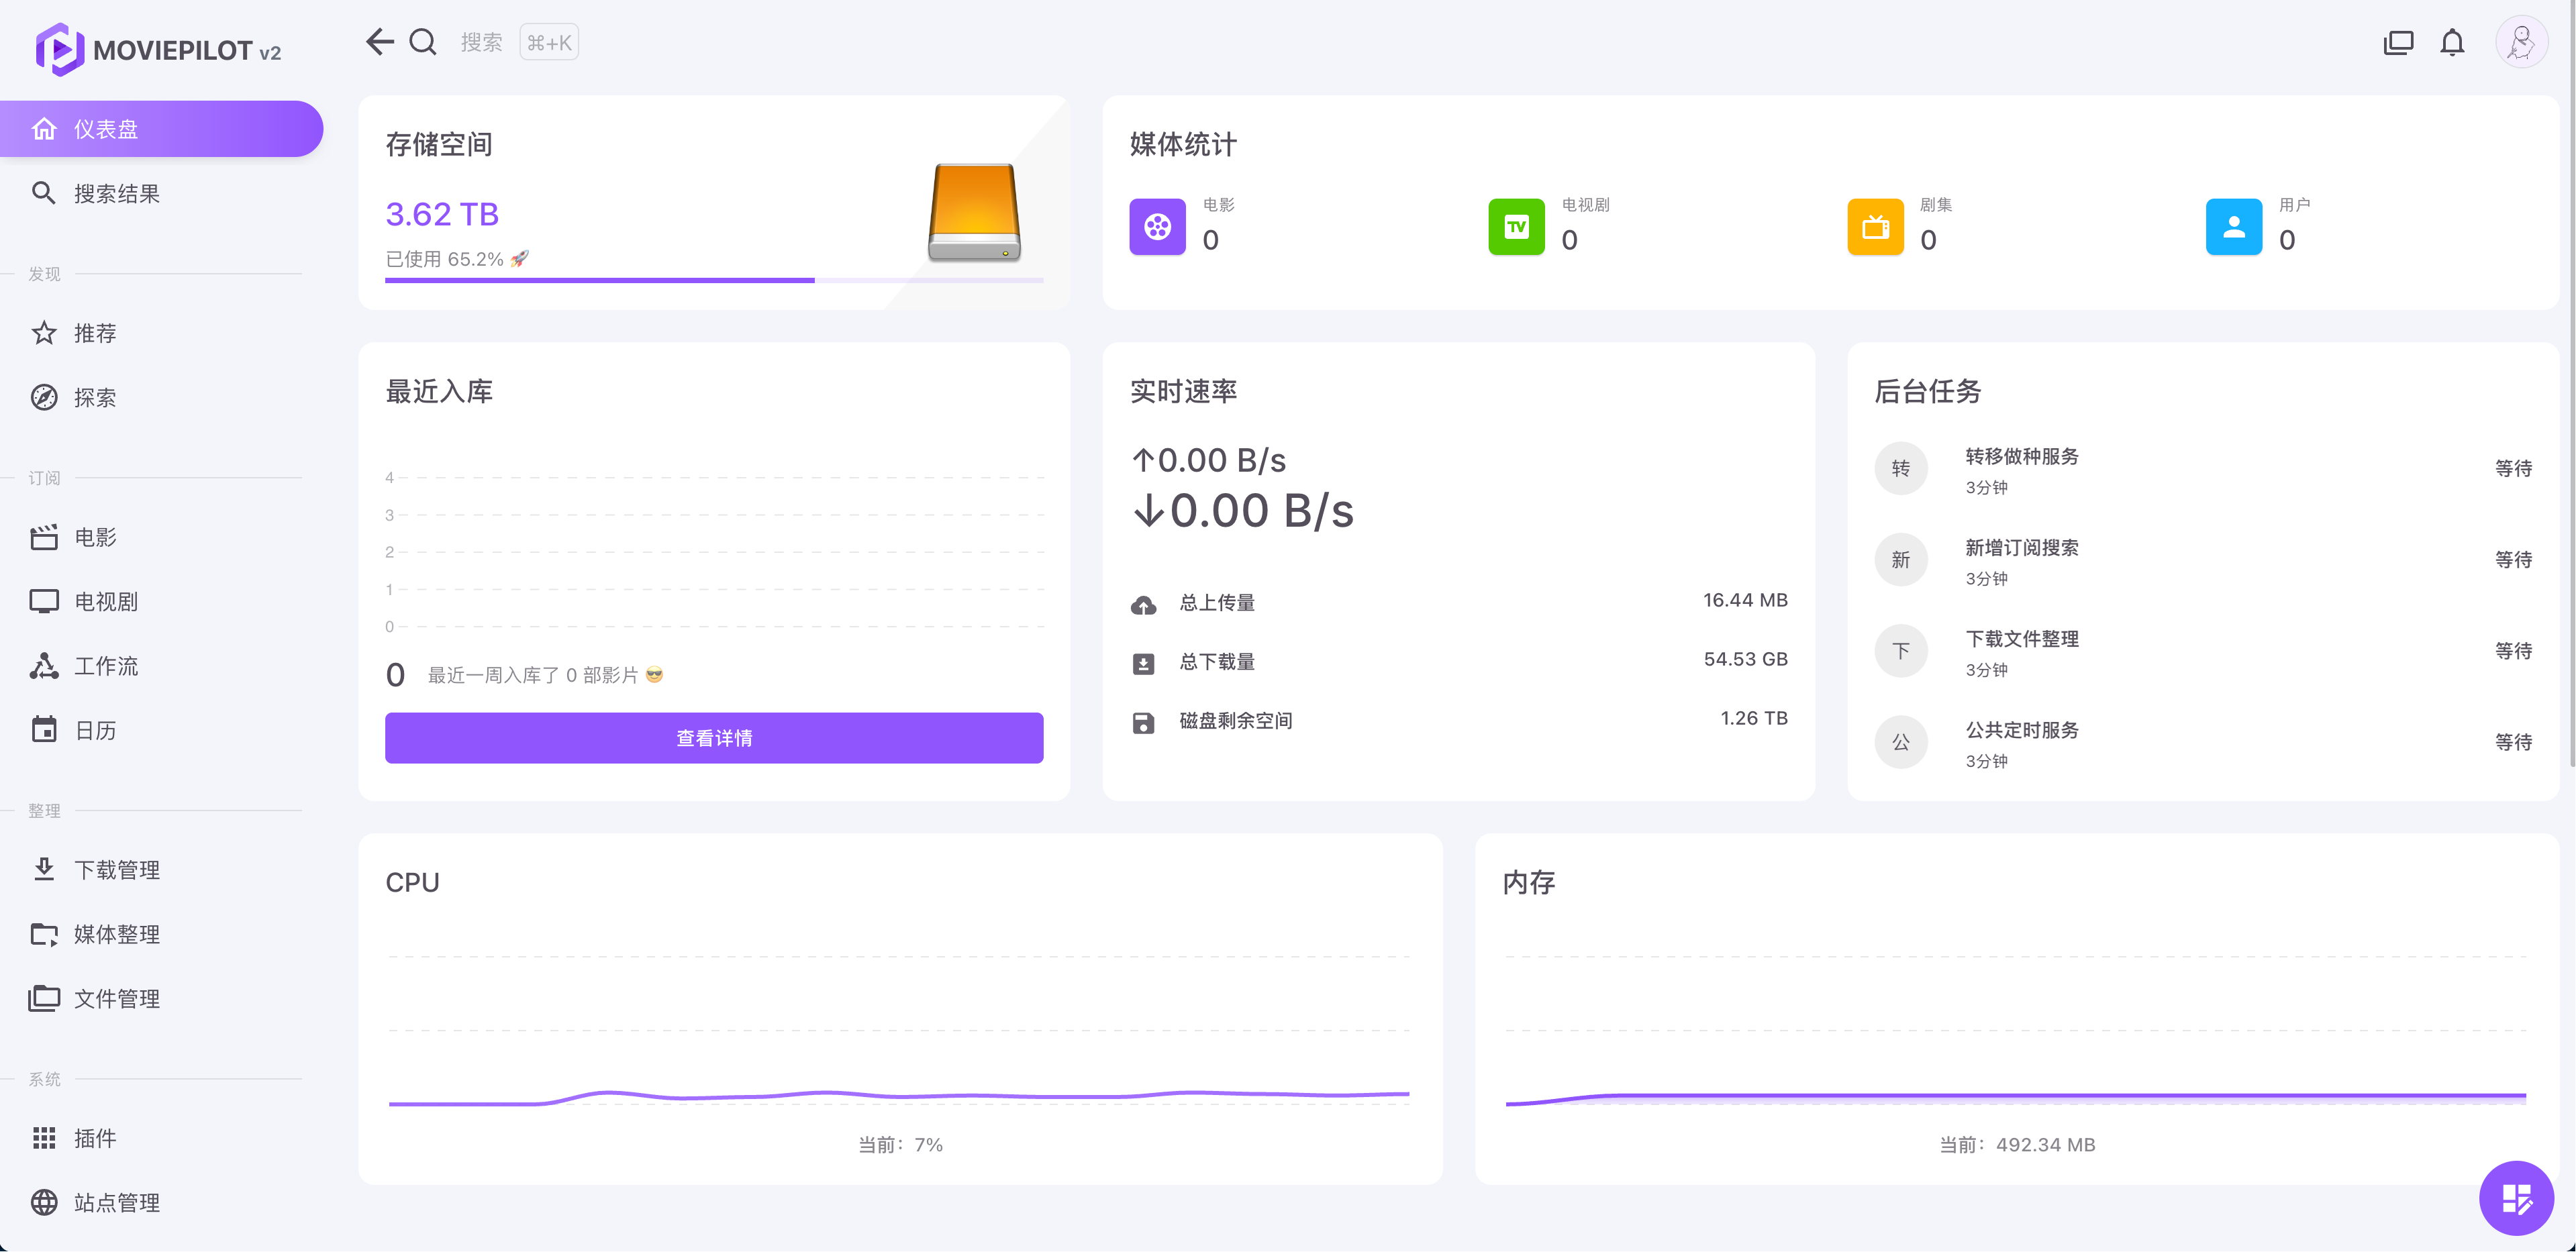Image resolution: width=2576 pixels, height=1252 pixels.
Task: Click the disk free space save icon
Action: coord(1143,723)
